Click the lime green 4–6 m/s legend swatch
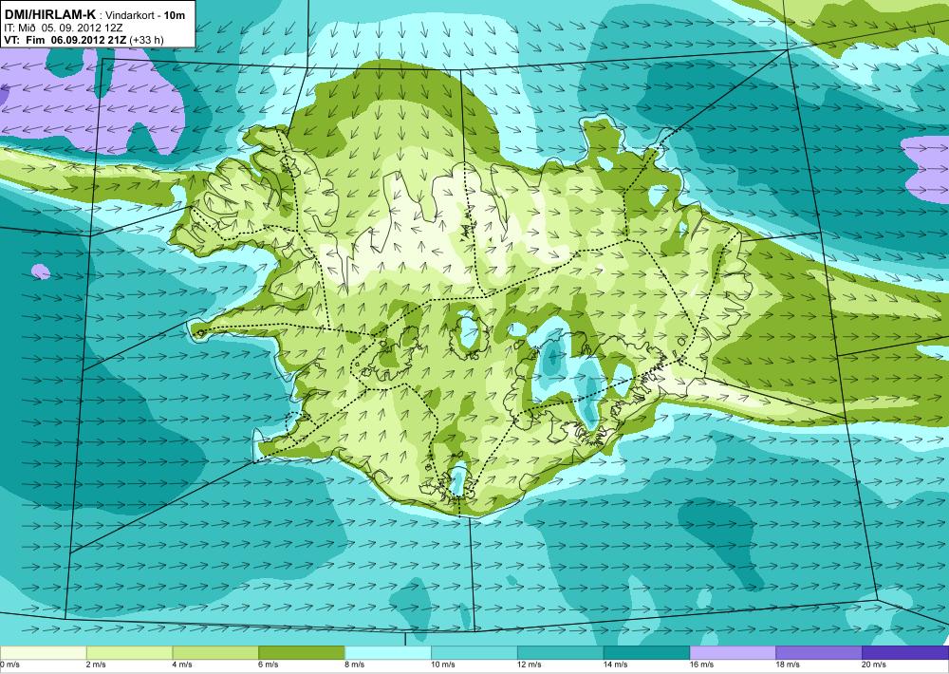949x674 pixels. pyautogui.click(x=215, y=653)
